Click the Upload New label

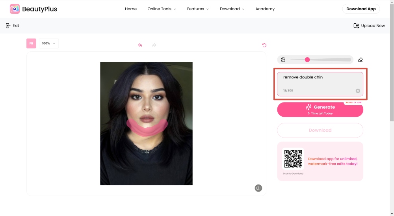pos(373,26)
